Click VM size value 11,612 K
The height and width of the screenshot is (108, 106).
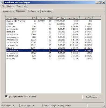click(x=88, y=48)
